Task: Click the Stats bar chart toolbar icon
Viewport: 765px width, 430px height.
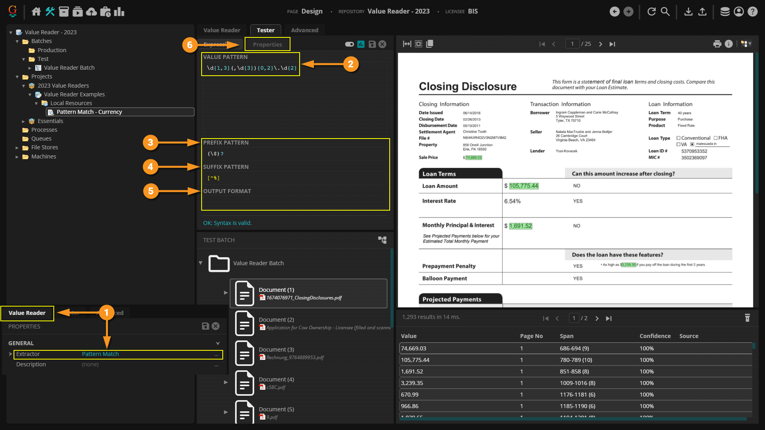Action: click(x=119, y=12)
